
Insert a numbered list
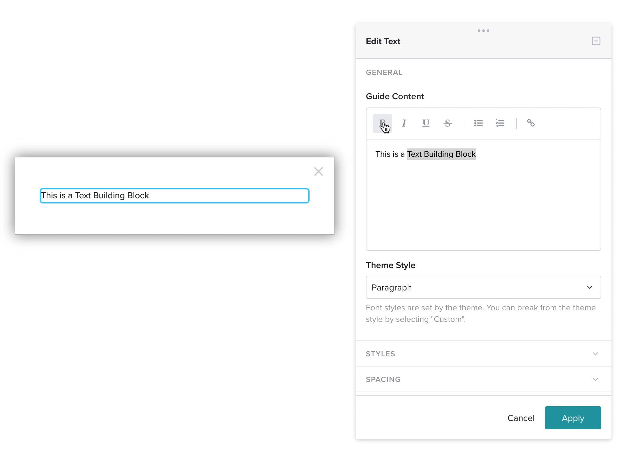[x=500, y=123]
